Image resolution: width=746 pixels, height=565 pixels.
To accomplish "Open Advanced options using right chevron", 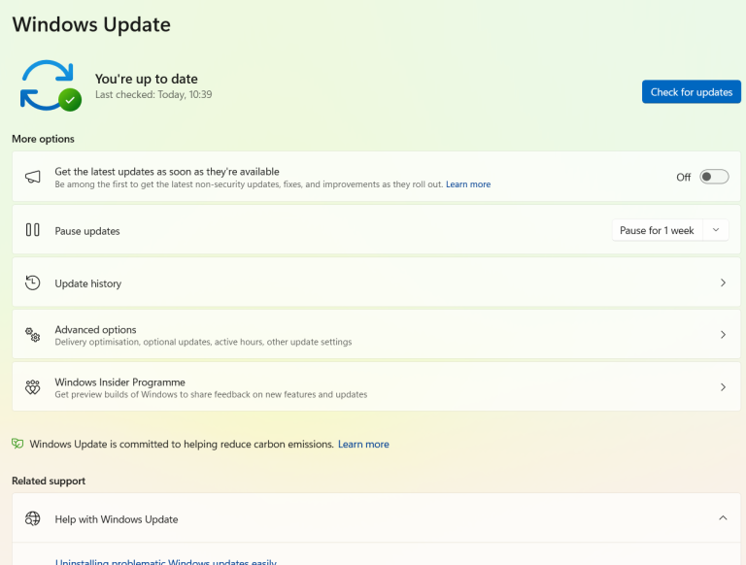I will tap(722, 335).
